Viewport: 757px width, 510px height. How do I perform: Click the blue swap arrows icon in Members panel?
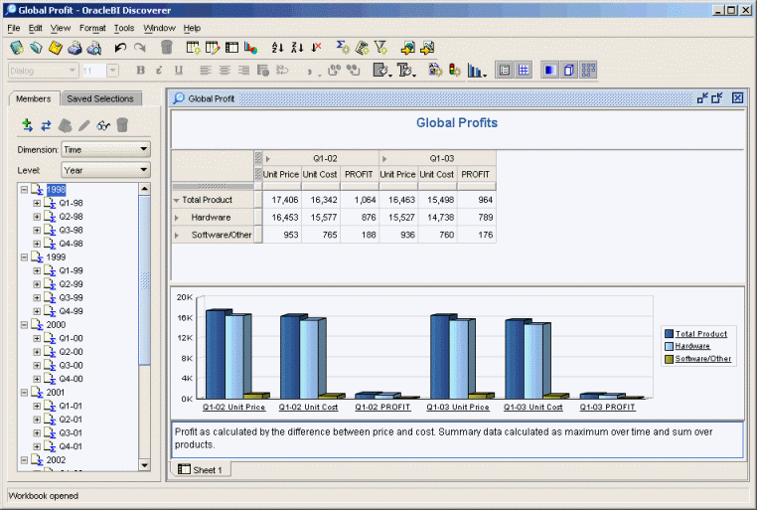coord(46,126)
